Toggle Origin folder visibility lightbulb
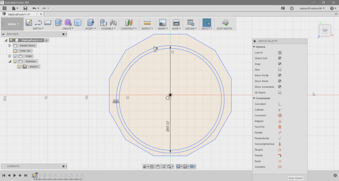Screen dimensions: 339x181 tap(15, 56)
